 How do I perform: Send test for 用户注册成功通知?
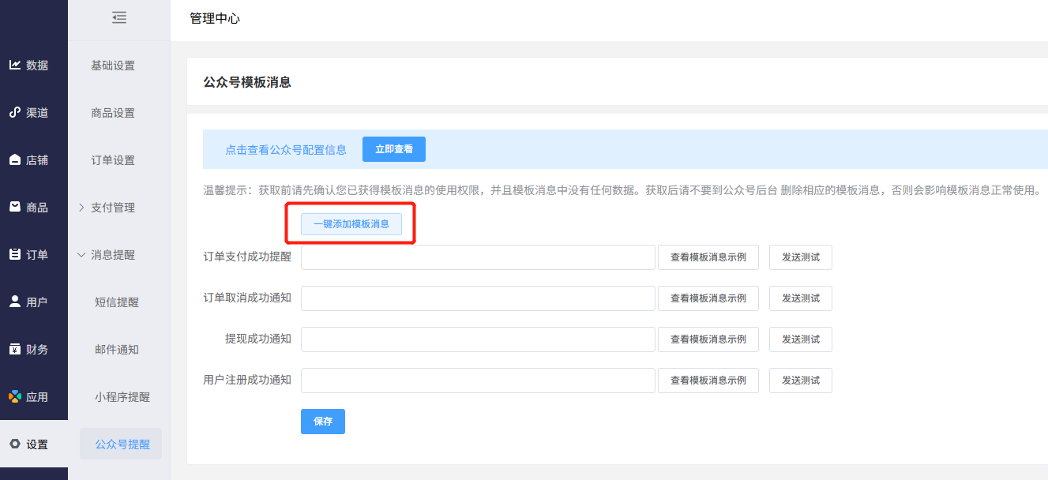801,381
